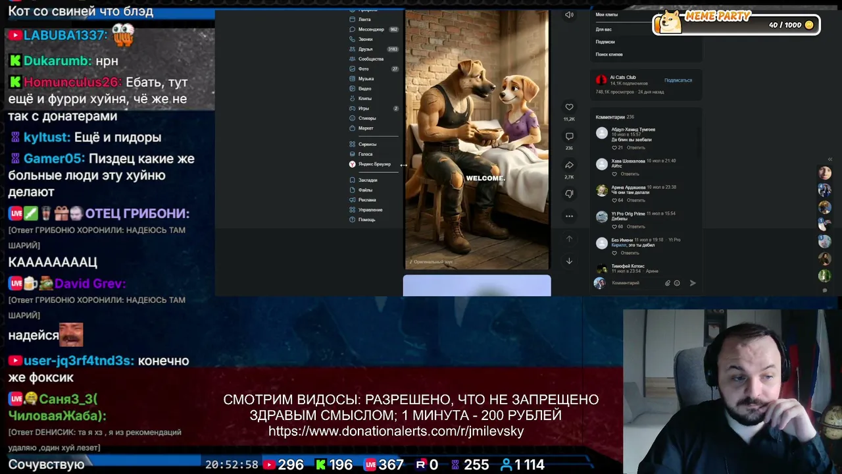Send the comment with the arrow icon
This screenshot has width=842, height=474.
click(693, 283)
